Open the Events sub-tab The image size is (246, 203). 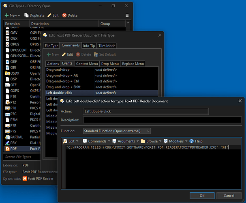click(67, 63)
